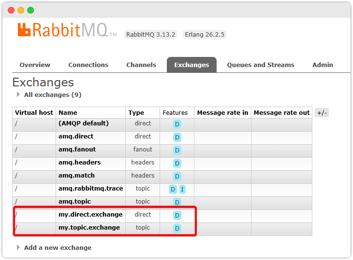Open the amq.match exchange
This screenshot has width=353, height=260.
[76, 176]
